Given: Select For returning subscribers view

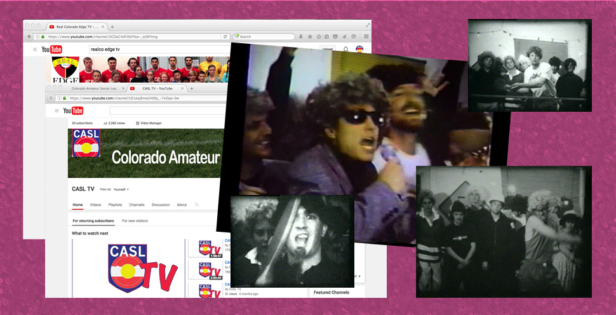Looking at the screenshot, I should click(93, 221).
